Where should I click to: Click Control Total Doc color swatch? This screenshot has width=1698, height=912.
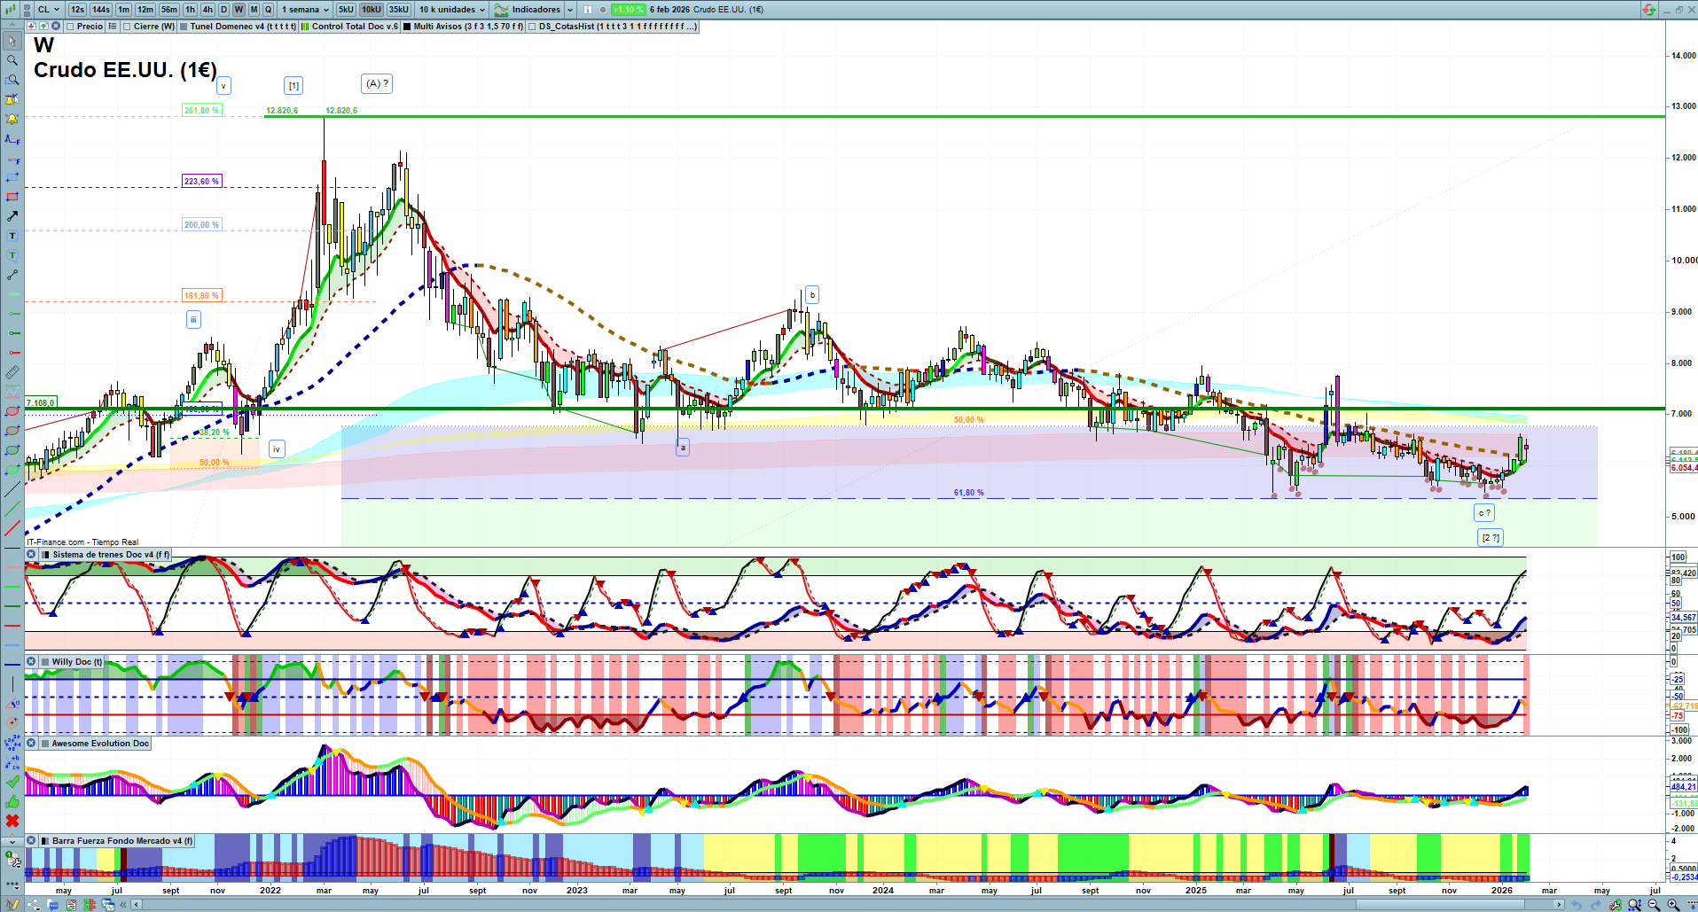[x=305, y=27]
